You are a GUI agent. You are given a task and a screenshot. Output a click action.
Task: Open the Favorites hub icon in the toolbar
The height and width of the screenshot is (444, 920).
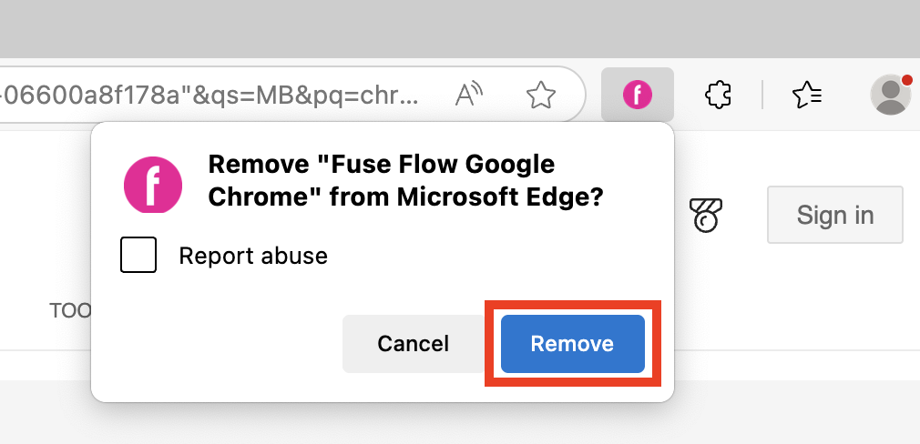(x=807, y=94)
